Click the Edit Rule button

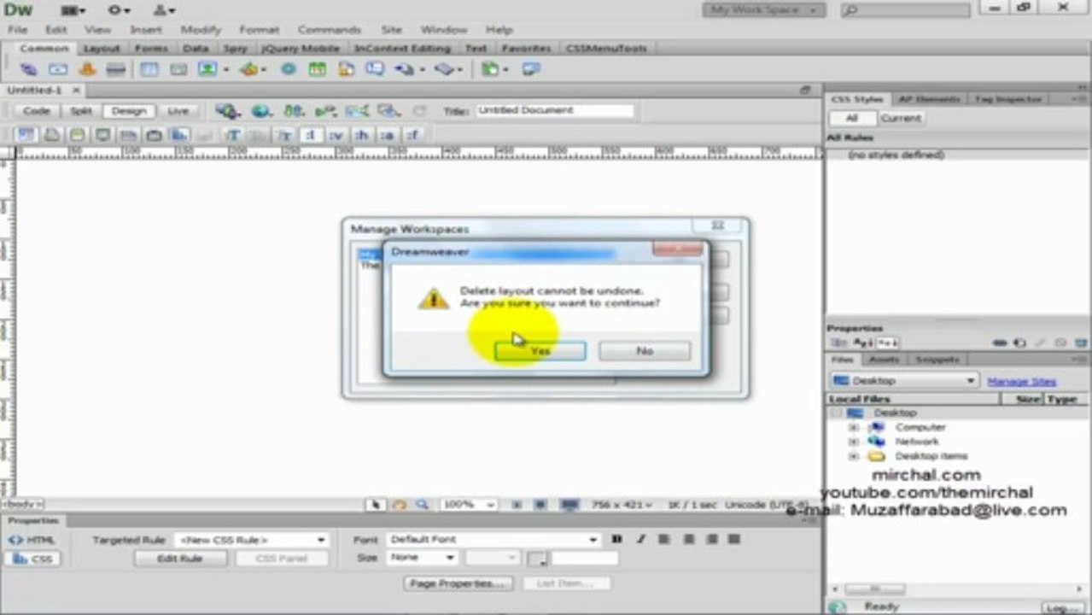click(180, 559)
